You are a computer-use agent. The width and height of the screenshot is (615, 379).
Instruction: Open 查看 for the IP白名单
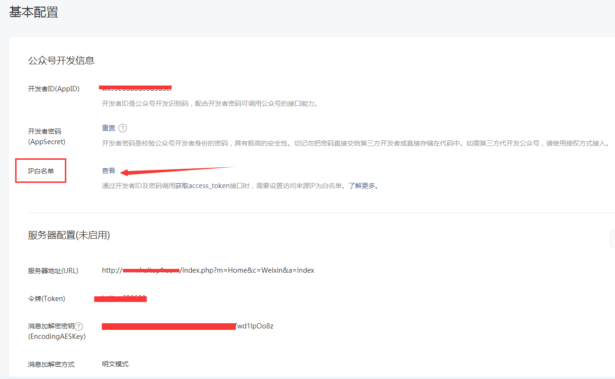coord(108,171)
